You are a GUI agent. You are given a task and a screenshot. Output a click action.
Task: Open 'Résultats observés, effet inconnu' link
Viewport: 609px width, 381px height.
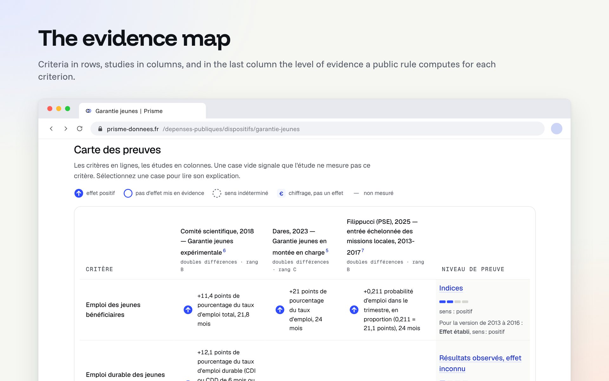[480, 363]
